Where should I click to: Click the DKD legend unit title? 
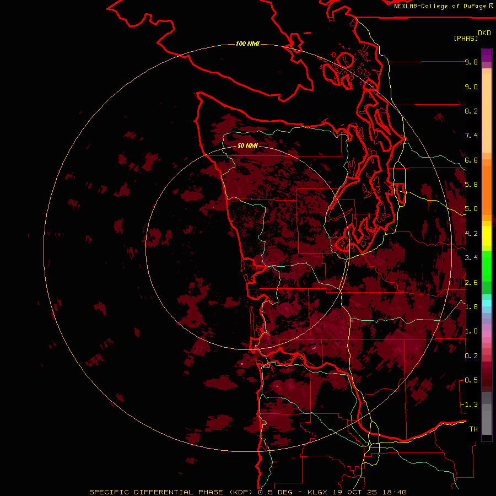click(x=484, y=33)
